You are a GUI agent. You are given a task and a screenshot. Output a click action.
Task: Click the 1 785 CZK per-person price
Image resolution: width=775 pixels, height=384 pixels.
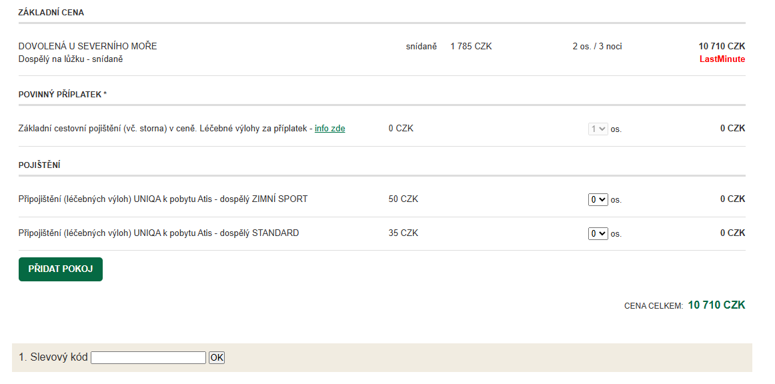click(x=471, y=47)
